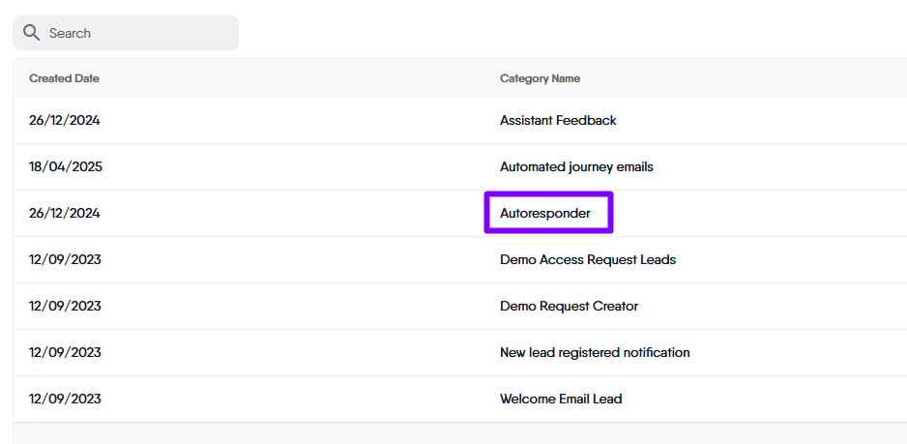Open the Assistant Feedback category

pos(558,121)
